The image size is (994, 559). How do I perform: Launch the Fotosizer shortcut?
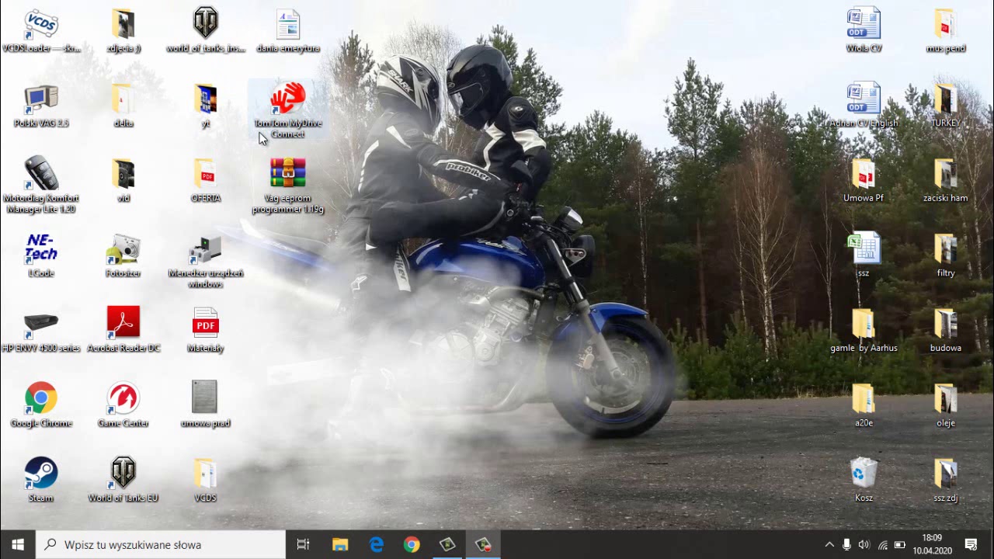pyautogui.click(x=123, y=255)
